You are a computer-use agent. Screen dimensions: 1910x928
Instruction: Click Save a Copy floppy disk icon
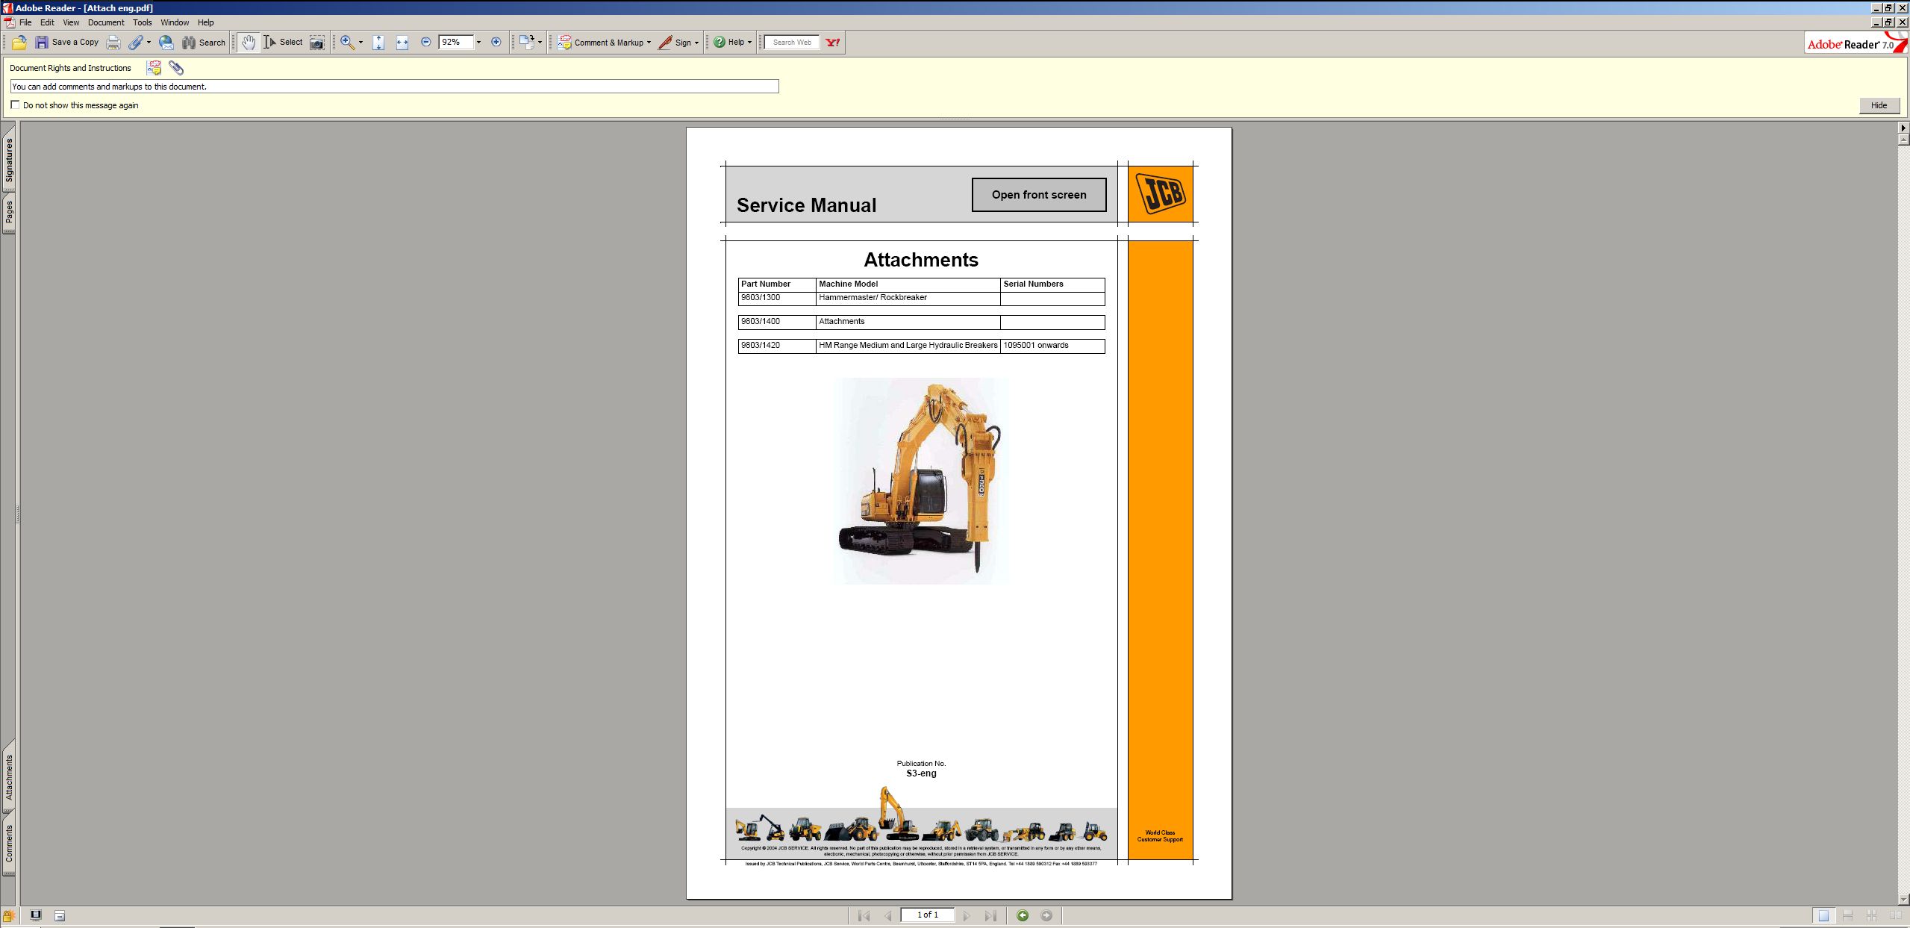tap(42, 43)
